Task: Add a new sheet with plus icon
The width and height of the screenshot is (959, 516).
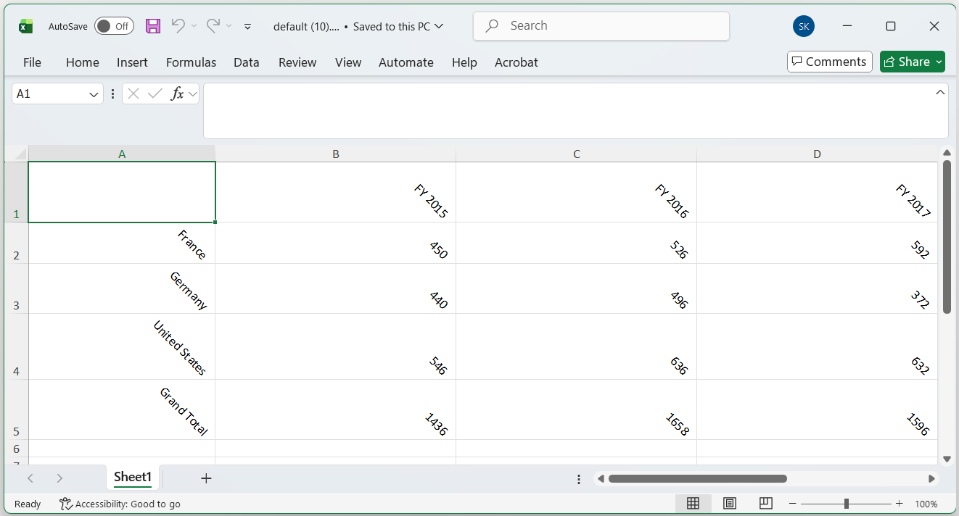Action: 206,478
